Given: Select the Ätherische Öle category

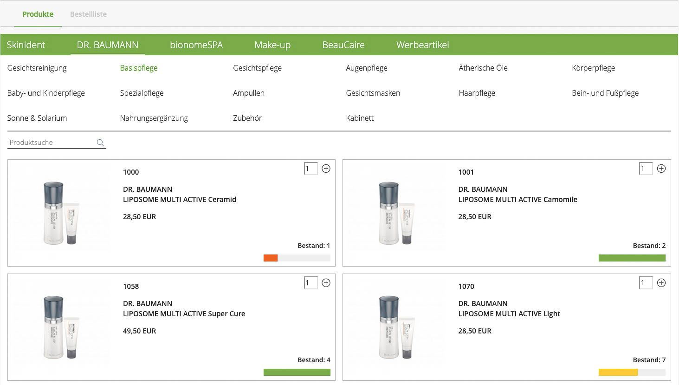Looking at the screenshot, I should point(483,68).
